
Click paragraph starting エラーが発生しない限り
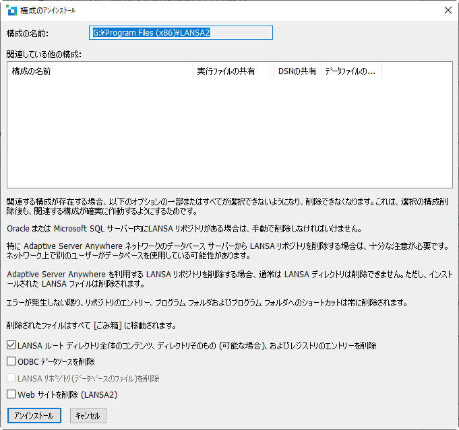(207, 303)
